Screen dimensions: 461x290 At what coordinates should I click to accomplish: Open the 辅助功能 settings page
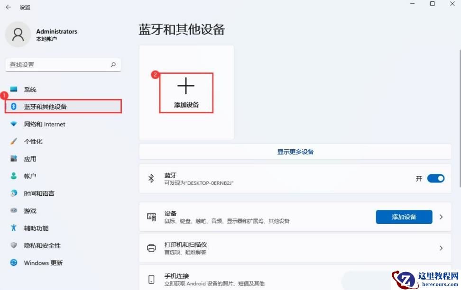point(36,228)
